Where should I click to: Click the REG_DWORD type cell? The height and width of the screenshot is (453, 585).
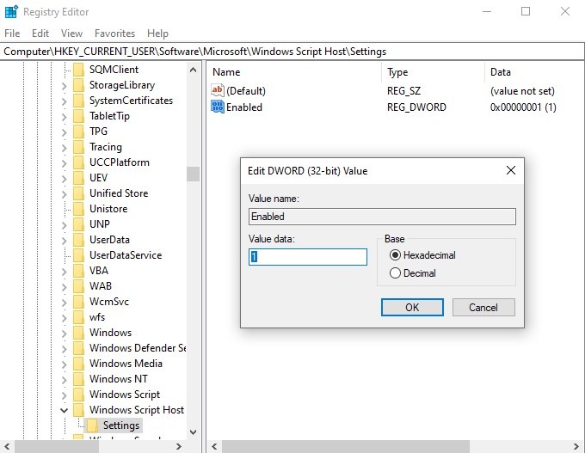pos(416,107)
